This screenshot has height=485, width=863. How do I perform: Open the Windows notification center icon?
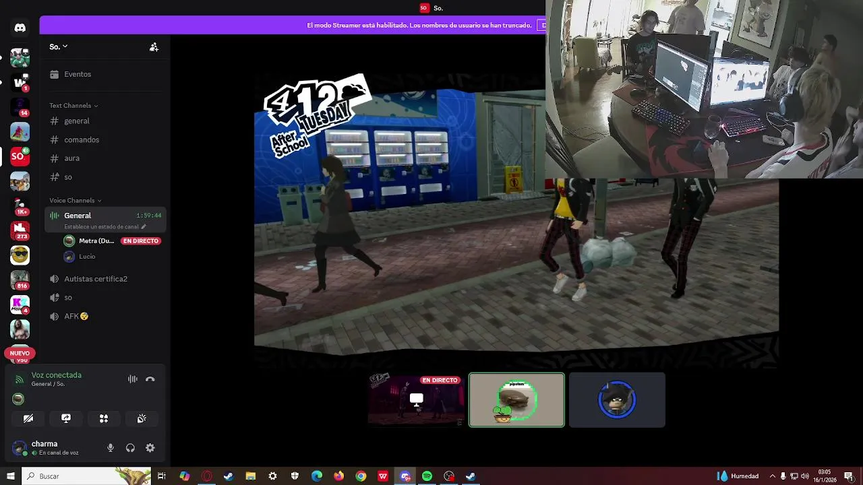[x=849, y=476]
